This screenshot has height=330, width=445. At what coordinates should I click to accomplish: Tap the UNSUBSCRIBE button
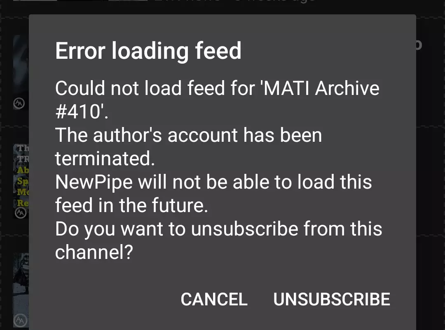click(331, 299)
